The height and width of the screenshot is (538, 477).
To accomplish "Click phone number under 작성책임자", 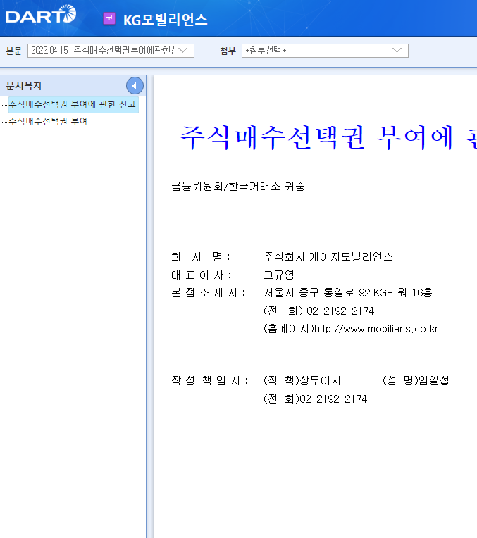I will click(x=333, y=399).
